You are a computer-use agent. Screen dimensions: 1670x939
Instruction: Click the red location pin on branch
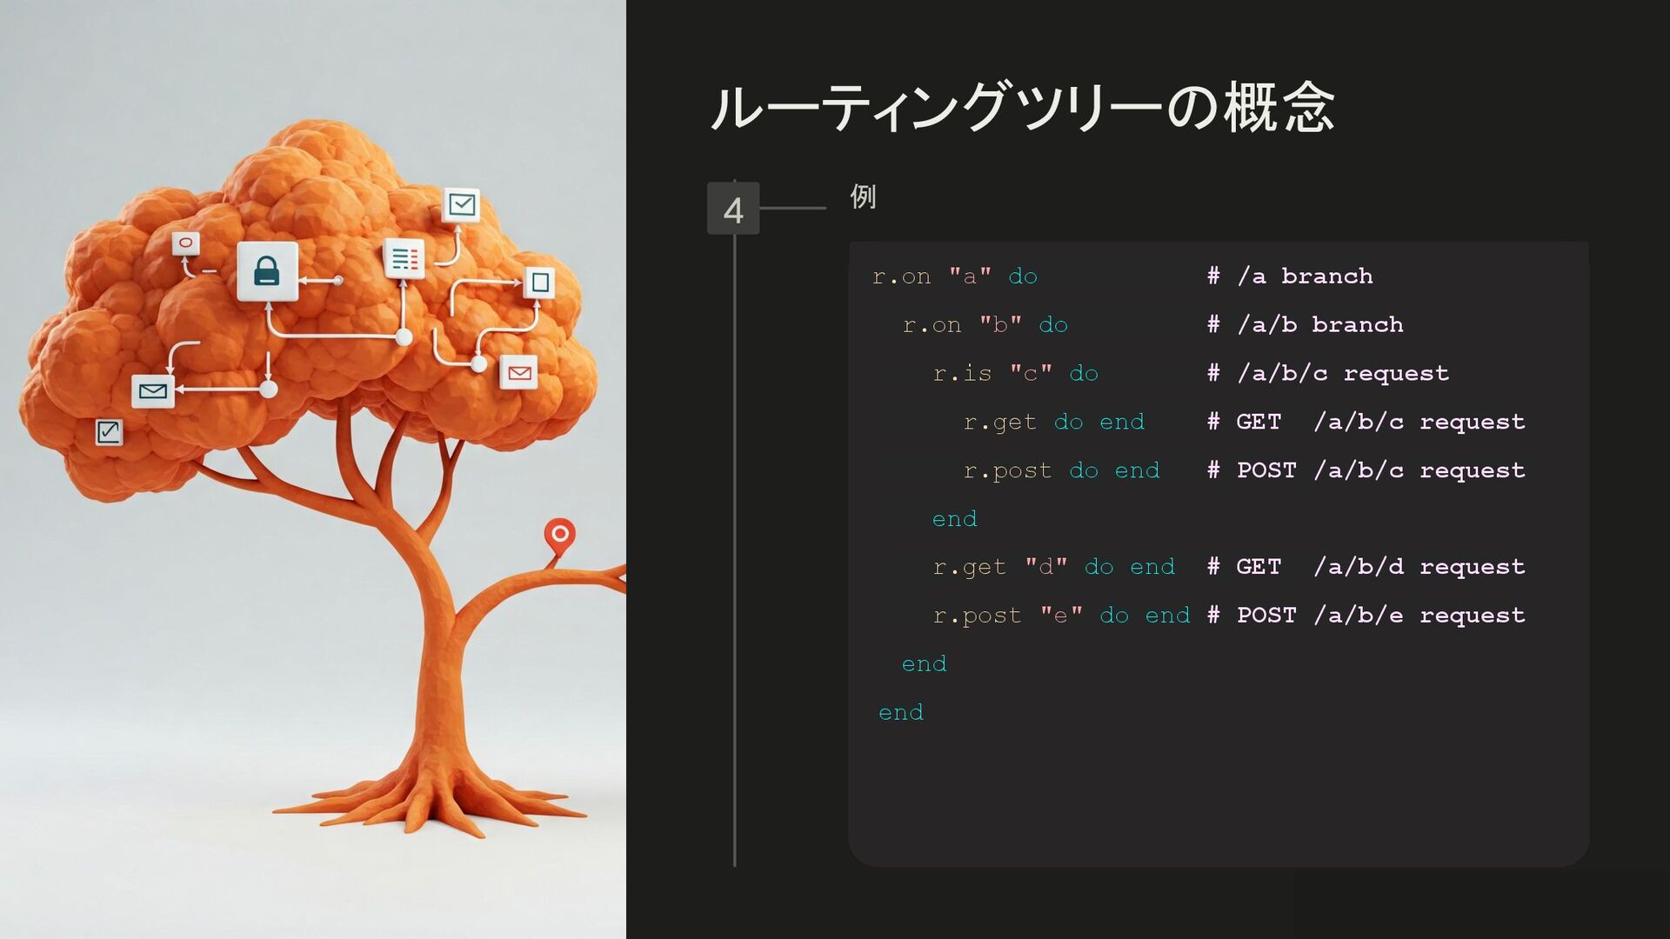(560, 535)
